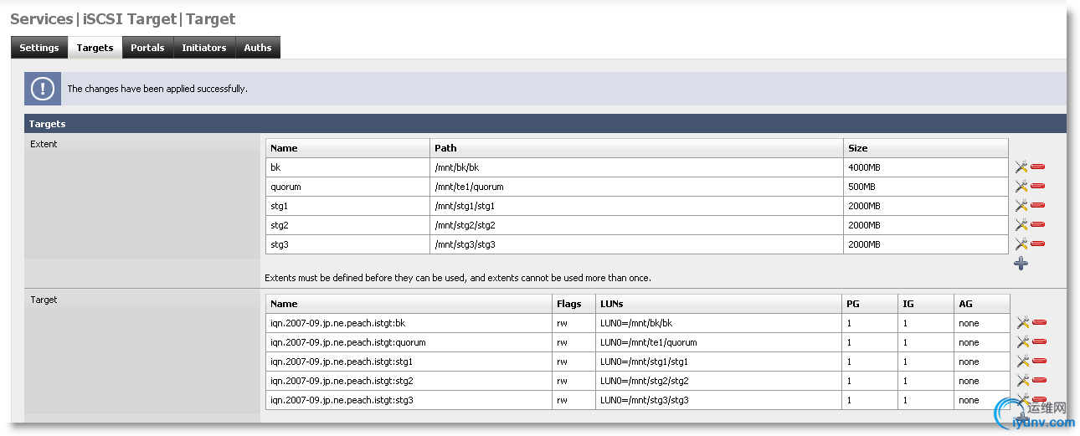Screen dimensions: 1080x436
Task: Select the 500MB size cell
Action: 926,187
